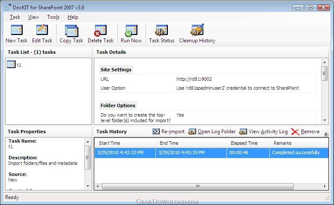The height and width of the screenshot is (205, 334).
Task: Open the Tools menu
Action: click(x=53, y=17)
